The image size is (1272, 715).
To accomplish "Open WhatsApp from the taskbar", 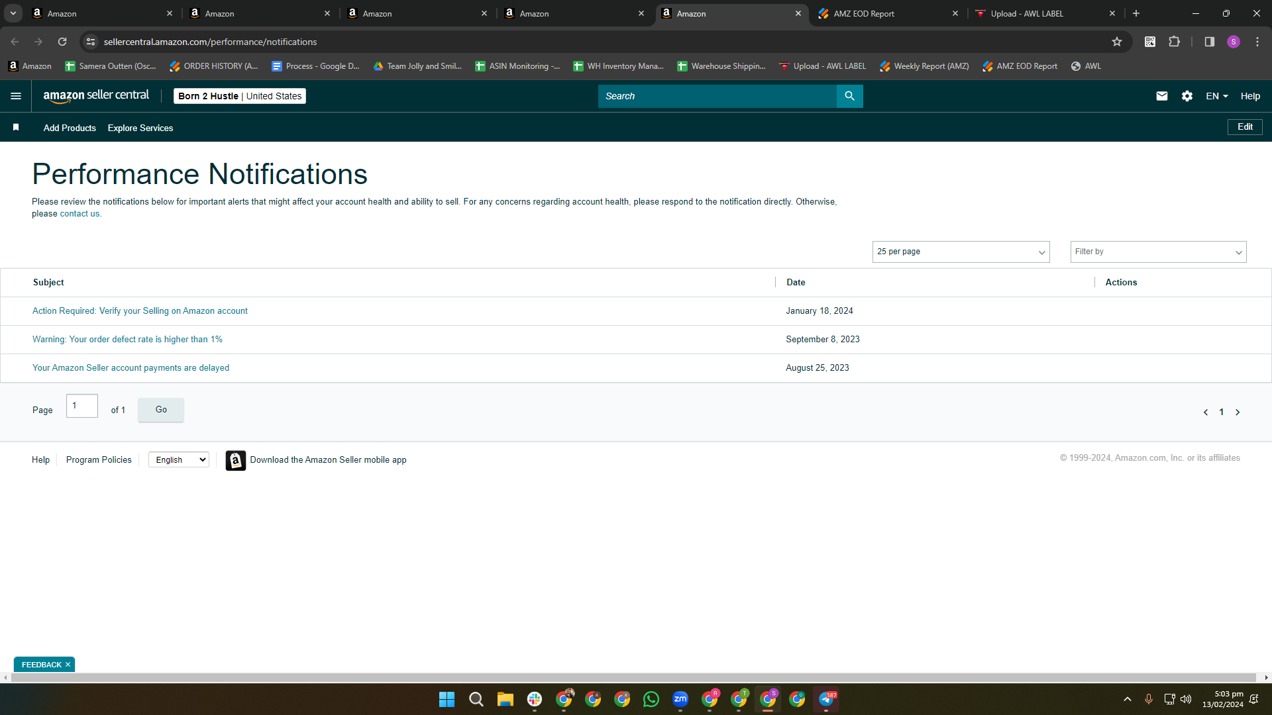I will coord(651,699).
